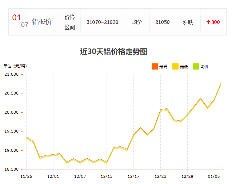Click the 12/07 x-axis date label

(80, 176)
